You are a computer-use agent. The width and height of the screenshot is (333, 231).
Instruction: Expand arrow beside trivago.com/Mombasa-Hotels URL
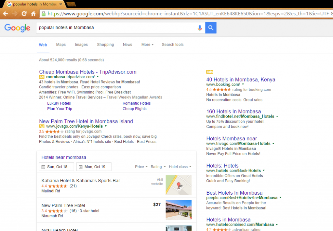point(273,144)
